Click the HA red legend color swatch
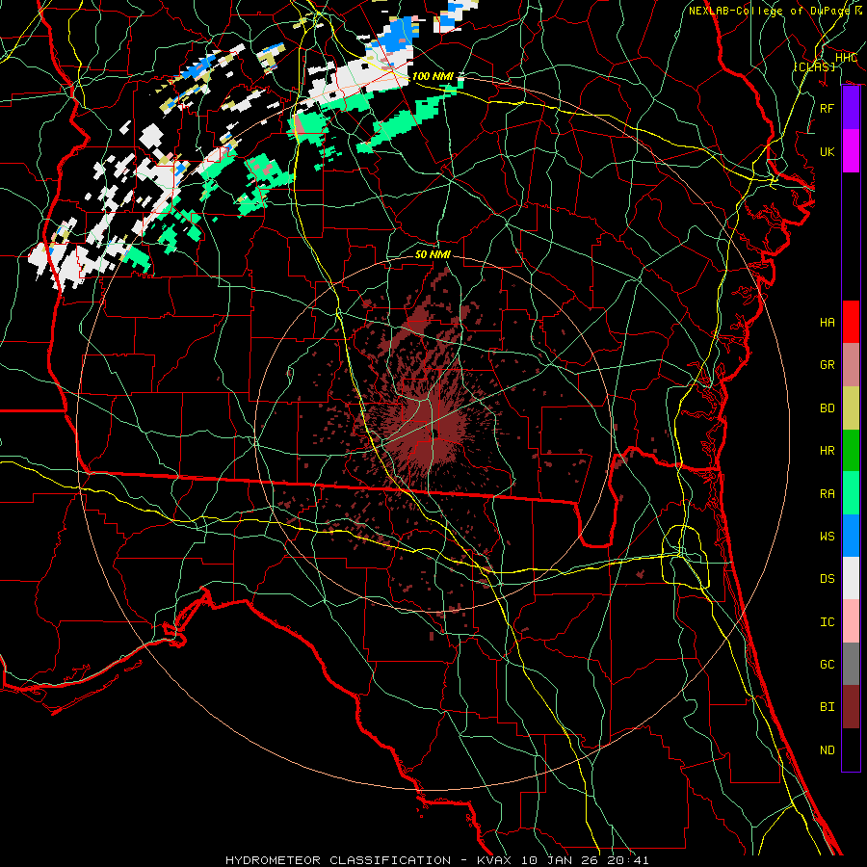Viewport: 867px width, 867px height. point(851,322)
